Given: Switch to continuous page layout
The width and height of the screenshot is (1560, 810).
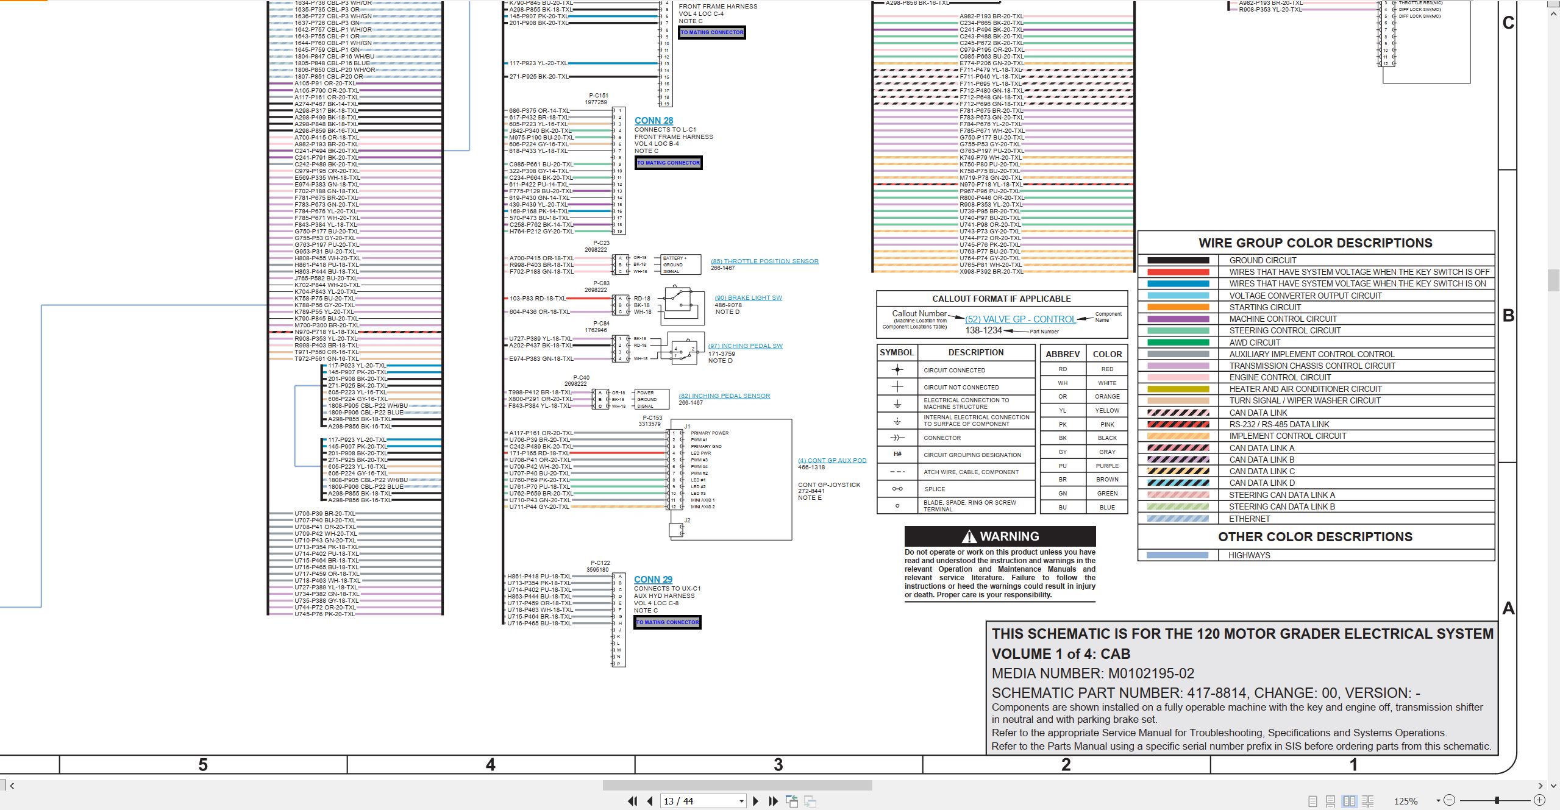Looking at the screenshot, I should [x=1331, y=801].
